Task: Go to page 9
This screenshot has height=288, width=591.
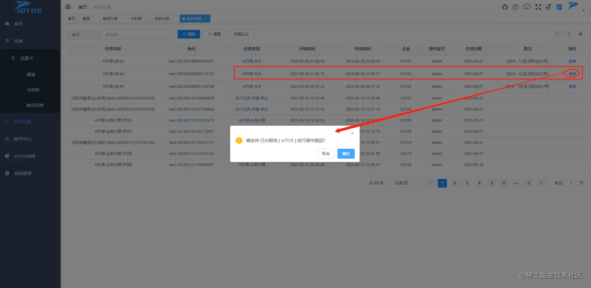Action: [529, 183]
